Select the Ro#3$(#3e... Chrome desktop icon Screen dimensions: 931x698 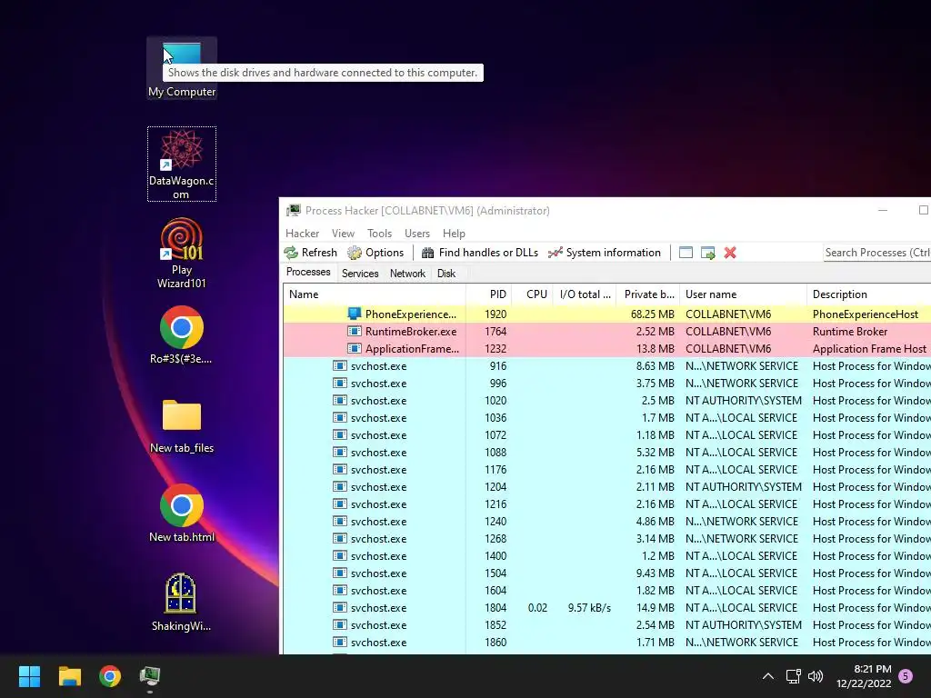[182, 334]
